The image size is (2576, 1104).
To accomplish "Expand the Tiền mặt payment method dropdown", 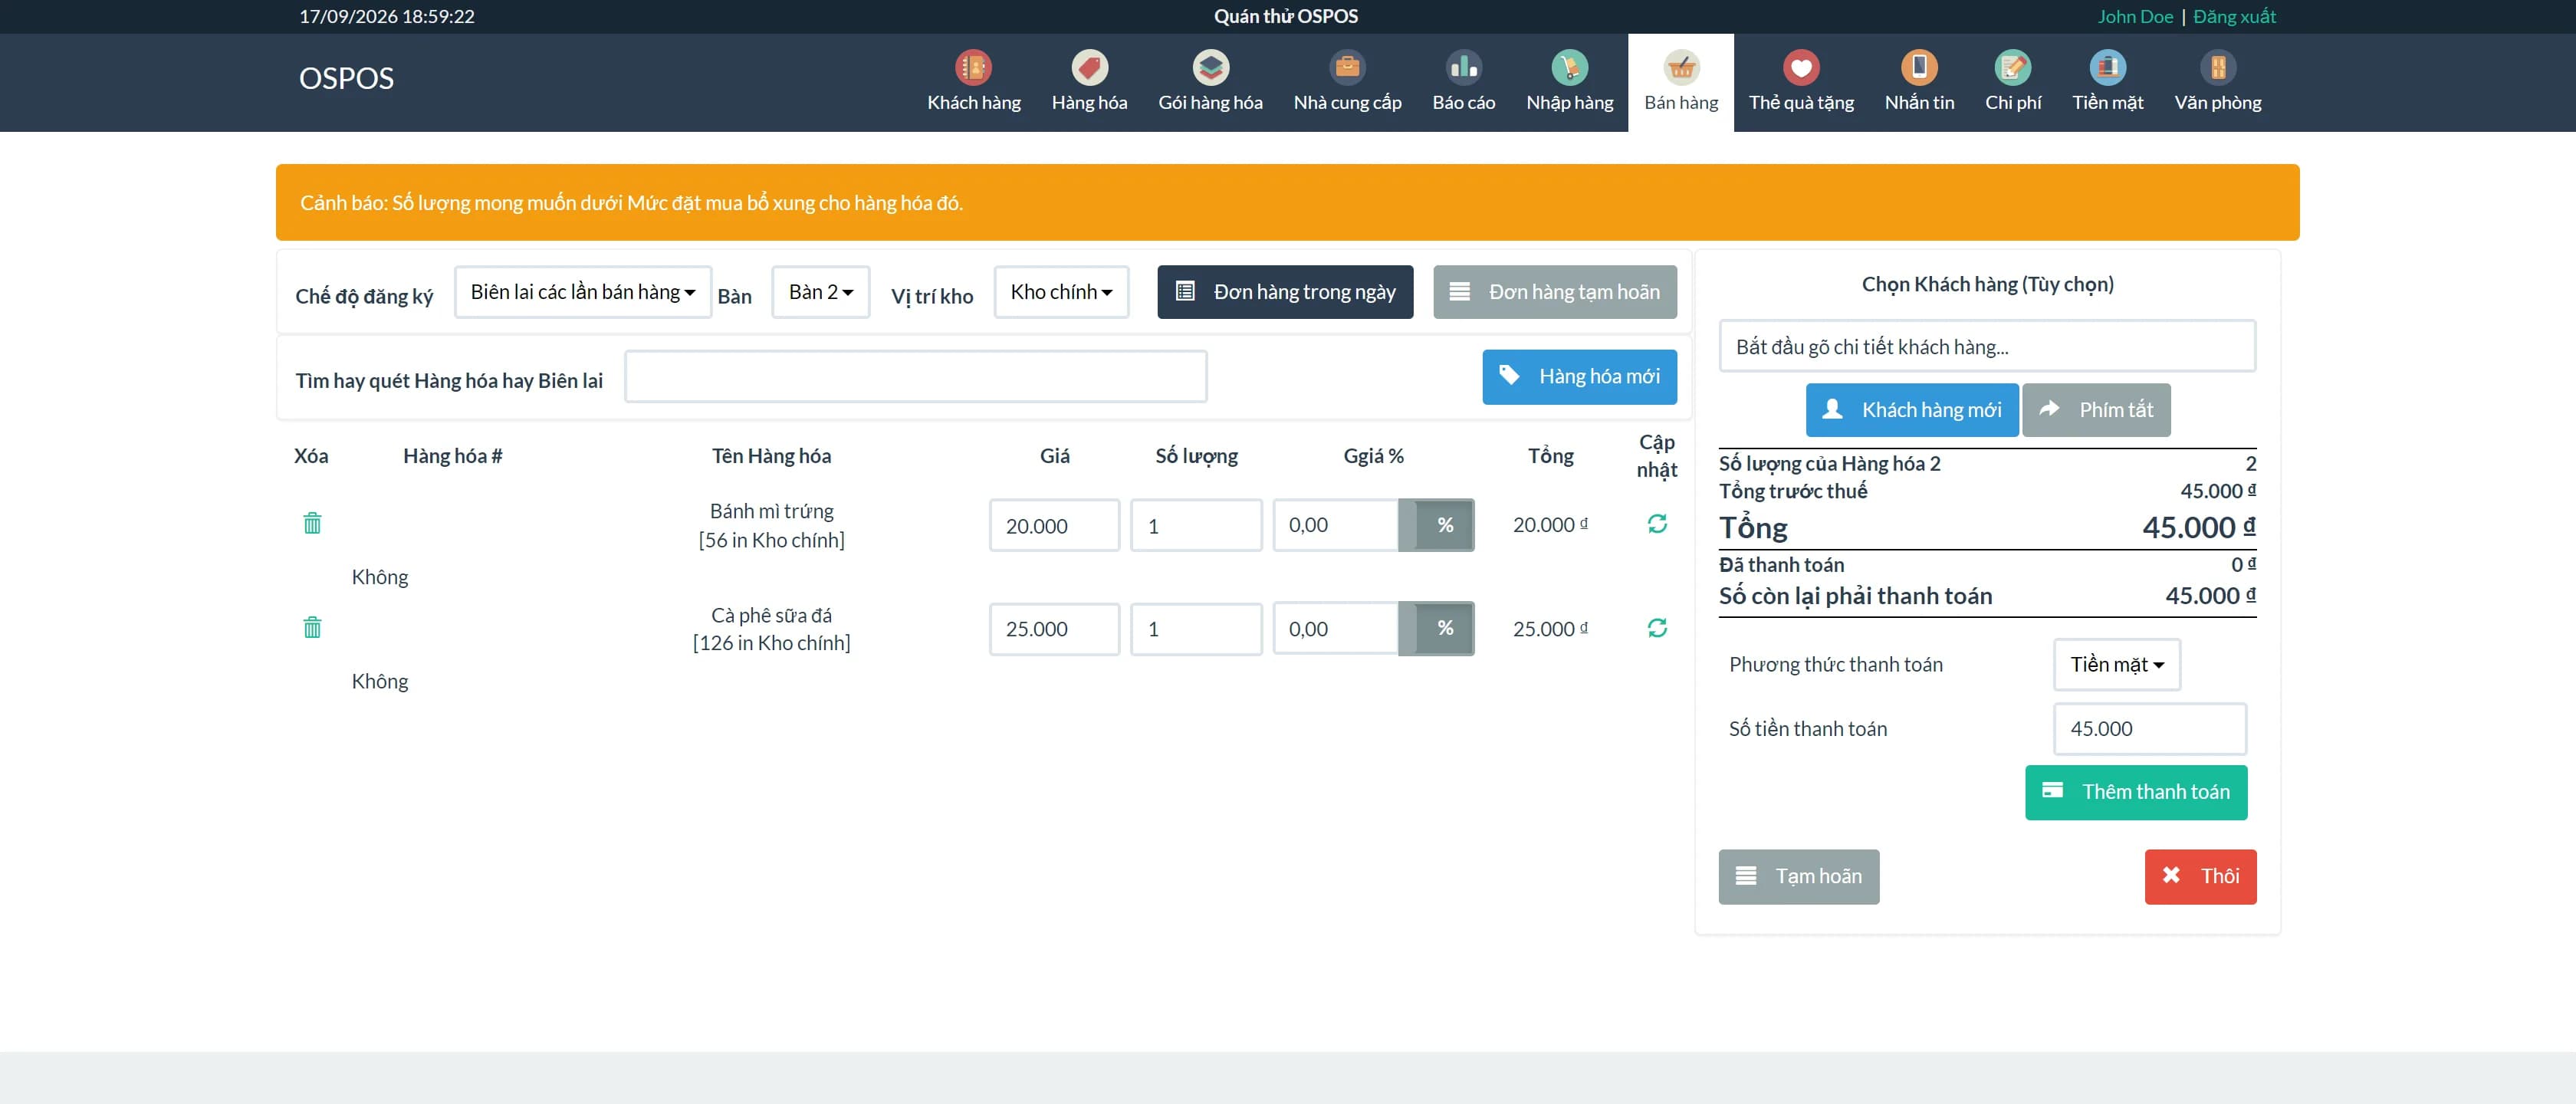I will [2116, 665].
